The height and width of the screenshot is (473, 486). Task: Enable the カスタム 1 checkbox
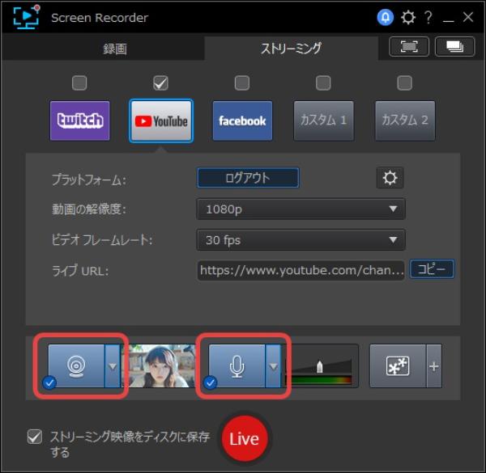pyautogui.click(x=323, y=83)
